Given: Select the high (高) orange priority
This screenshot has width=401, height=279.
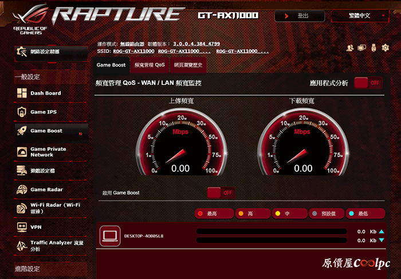Looking at the screenshot, I should pyautogui.click(x=253, y=214).
